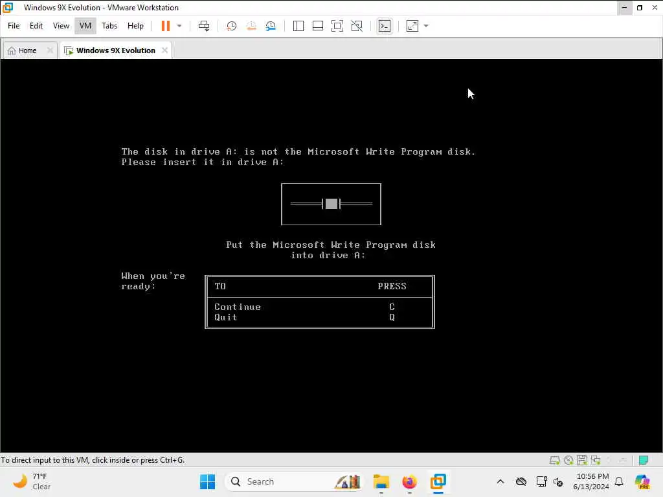The height and width of the screenshot is (497, 663).
Task: Revert the VM to its previous snapshot
Action: (251, 26)
